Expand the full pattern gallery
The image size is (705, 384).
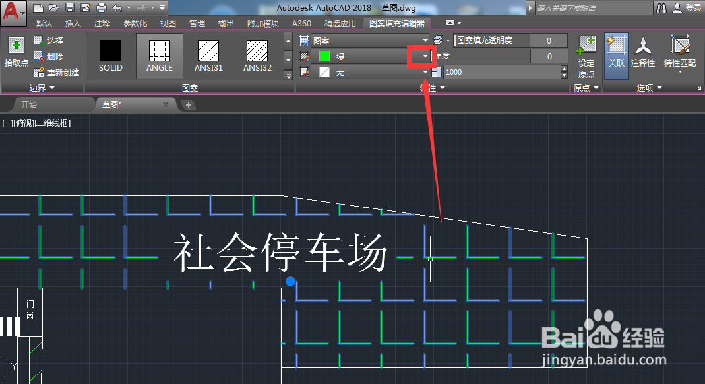288,75
